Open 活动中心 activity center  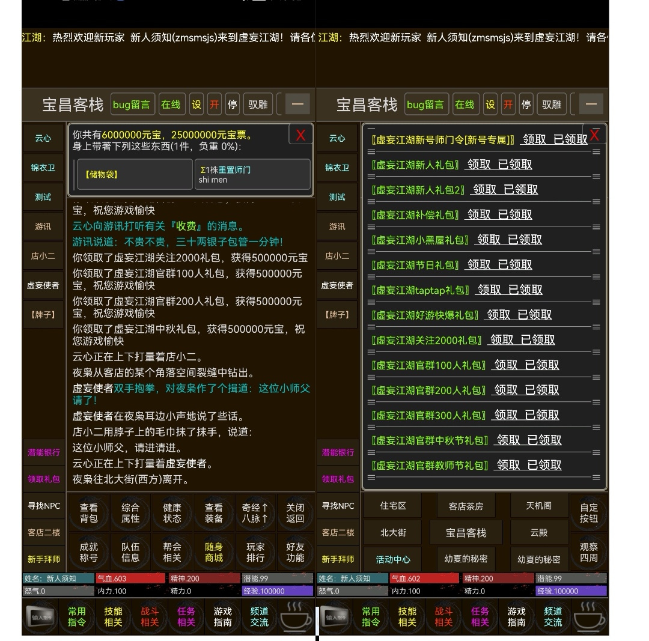(x=393, y=559)
